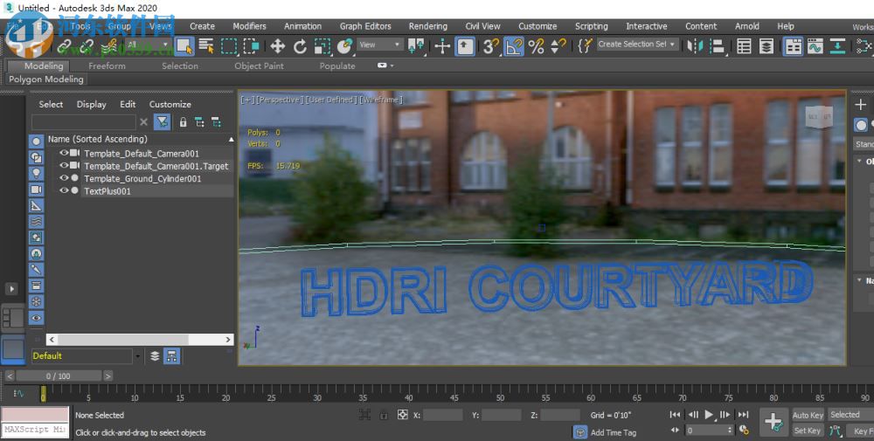Open the Graph Editors menu

pyautogui.click(x=365, y=26)
